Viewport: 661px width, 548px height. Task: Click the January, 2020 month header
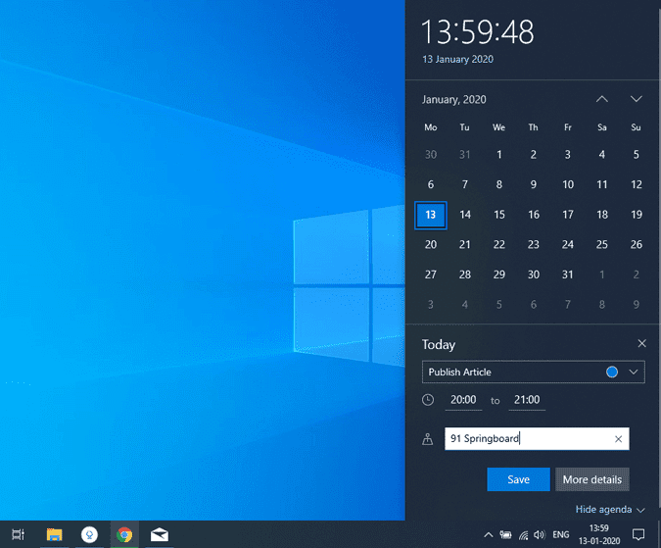[454, 100]
